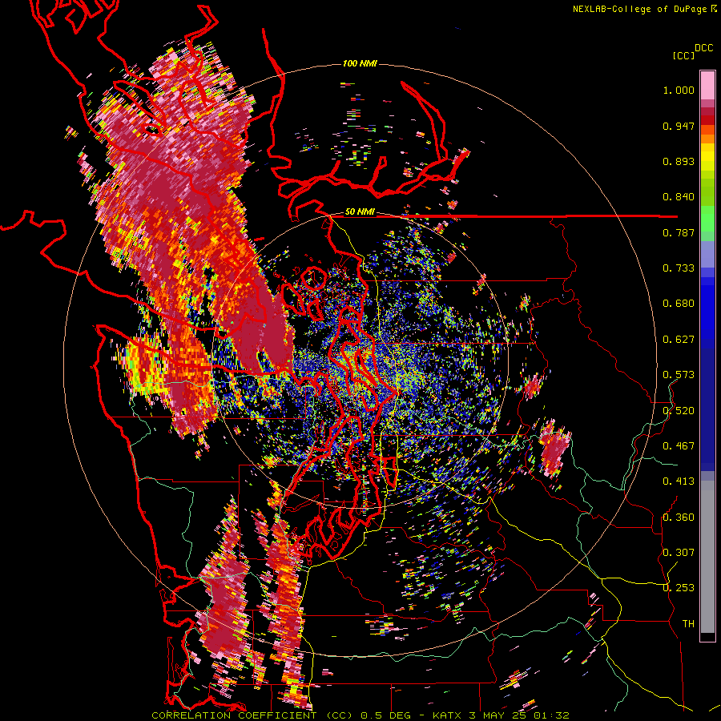
Task: Click the 50 NMI range ring label
Action: coord(360,212)
